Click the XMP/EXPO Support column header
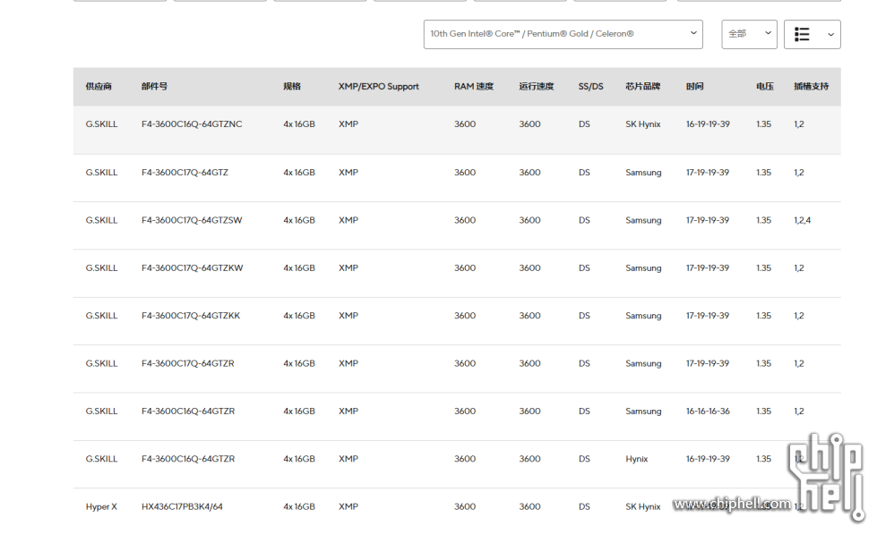 coord(379,87)
